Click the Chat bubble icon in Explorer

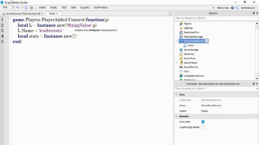181,71
